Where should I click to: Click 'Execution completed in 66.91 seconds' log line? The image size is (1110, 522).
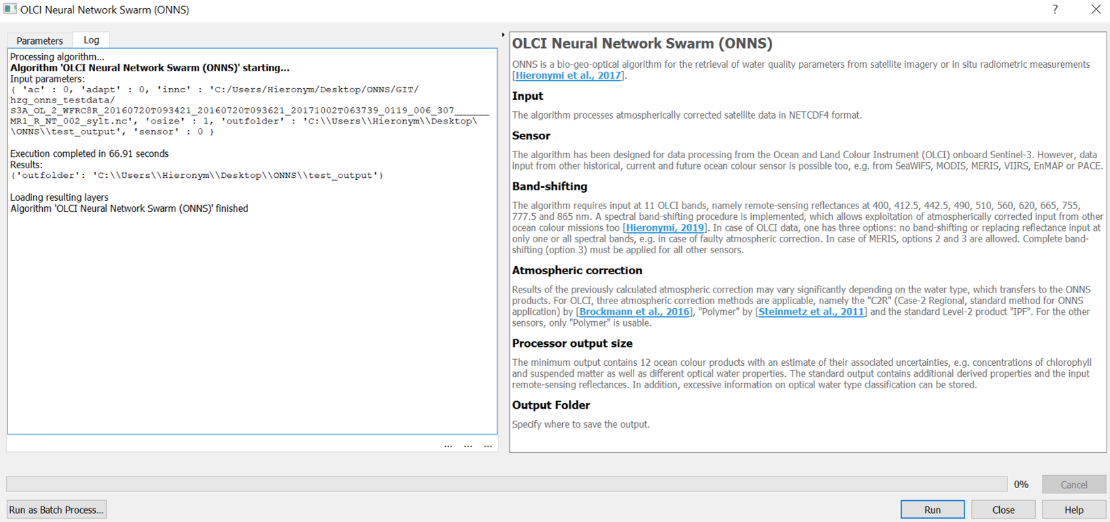(89, 154)
